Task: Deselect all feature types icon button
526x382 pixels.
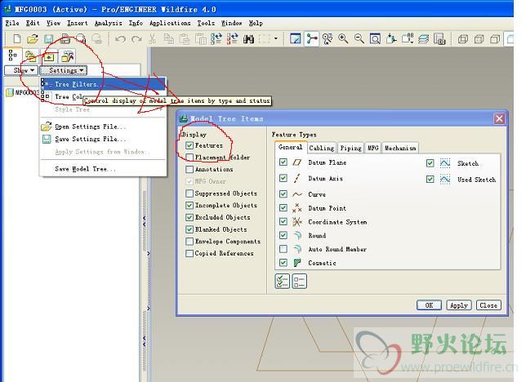Action: (x=299, y=281)
